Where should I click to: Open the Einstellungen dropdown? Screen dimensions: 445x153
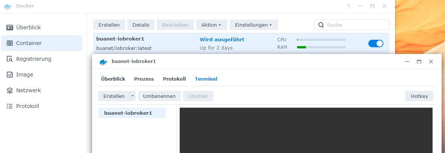tap(254, 25)
